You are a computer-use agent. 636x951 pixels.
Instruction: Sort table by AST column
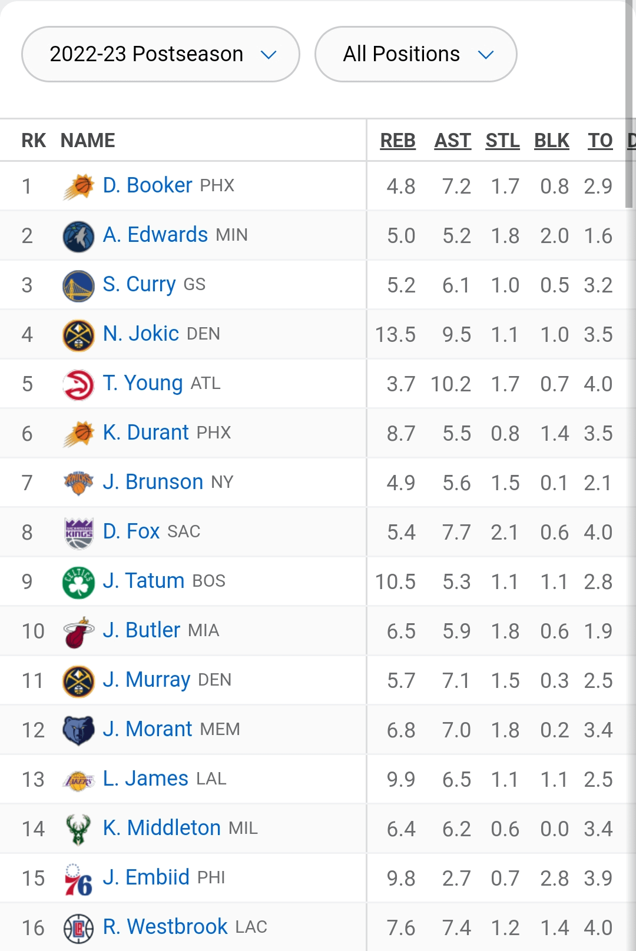[452, 141]
